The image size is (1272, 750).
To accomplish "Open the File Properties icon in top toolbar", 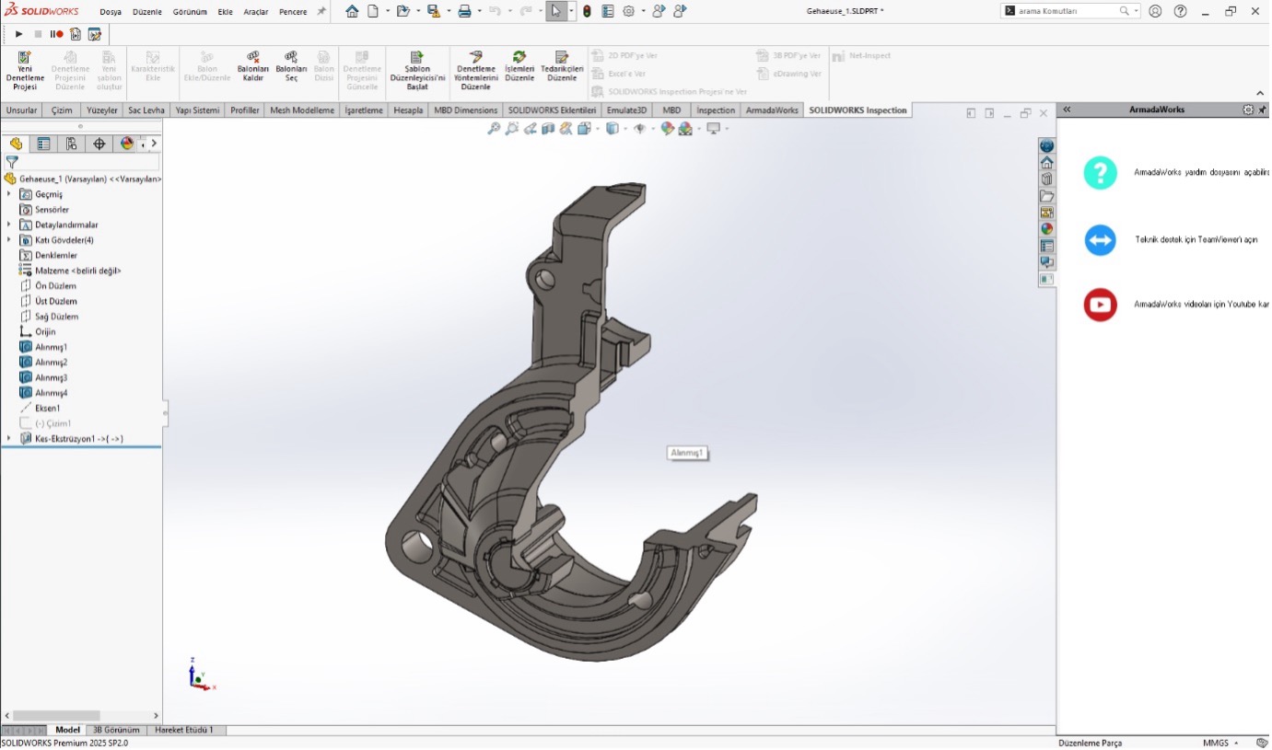I will pos(608,11).
